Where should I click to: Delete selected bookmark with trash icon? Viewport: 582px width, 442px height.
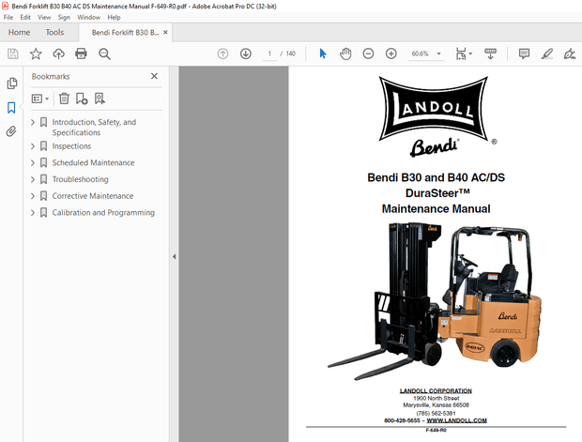tap(64, 99)
